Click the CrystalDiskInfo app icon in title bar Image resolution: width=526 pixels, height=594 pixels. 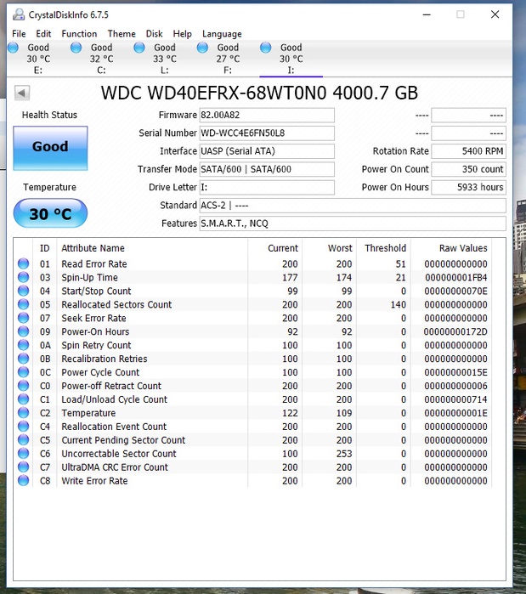click(19, 14)
